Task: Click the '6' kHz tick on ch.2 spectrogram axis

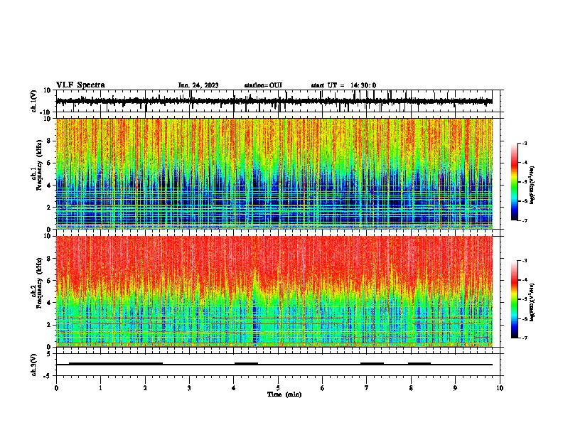Action: [49, 281]
